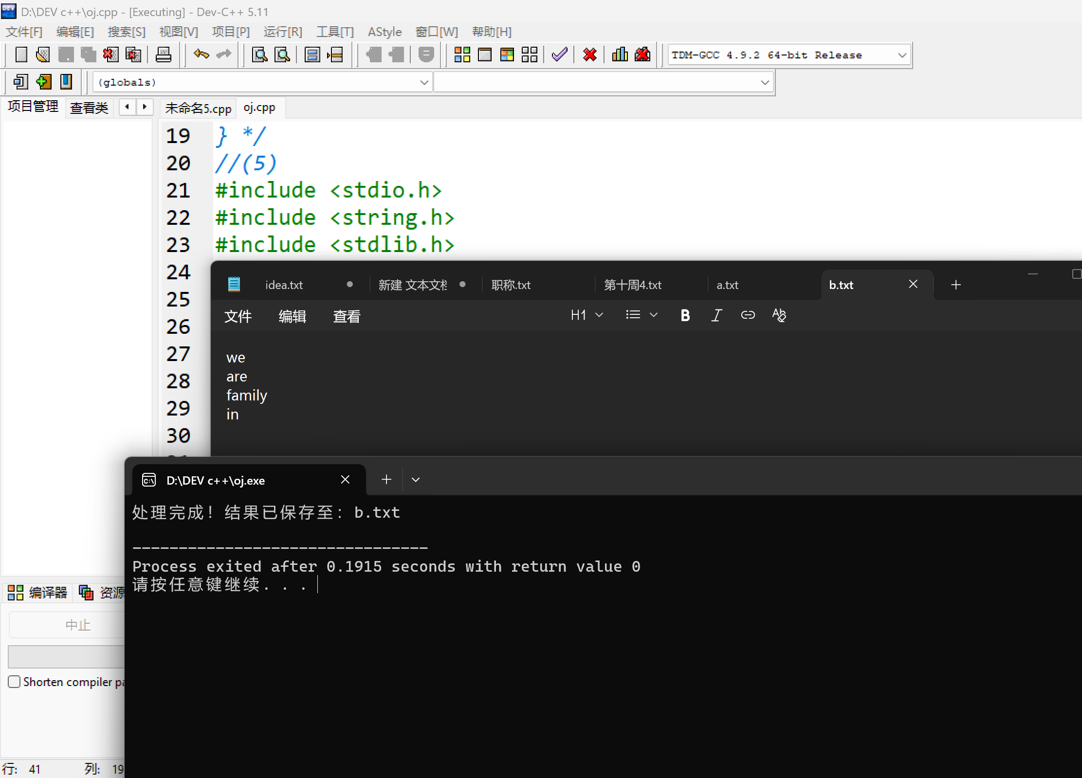Click the Compile icon with the colored grid
This screenshot has width=1082, height=778.
click(x=462, y=54)
